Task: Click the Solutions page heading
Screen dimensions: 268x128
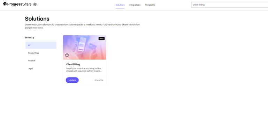Action: (x=37, y=18)
